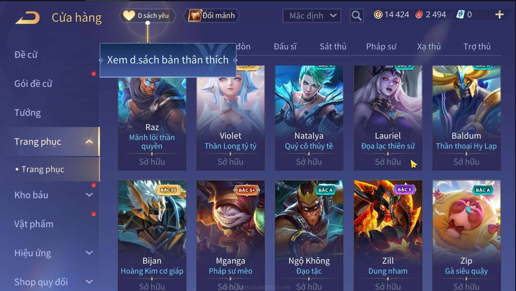Expand the Hiệu ứng menu section
The image size is (516, 291).
point(89,253)
